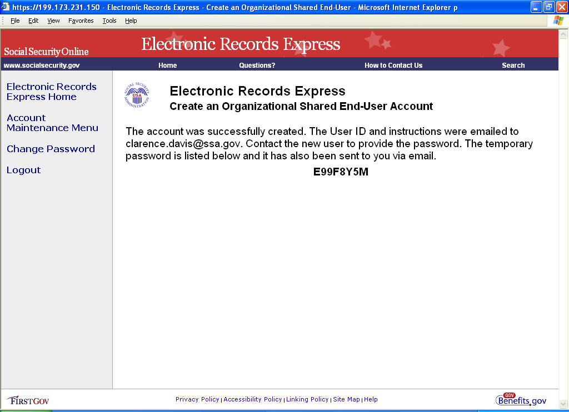This screenshot has height=412, width=569.
Task: Open Account Maintenance Menu link
Action: [52, 123]
